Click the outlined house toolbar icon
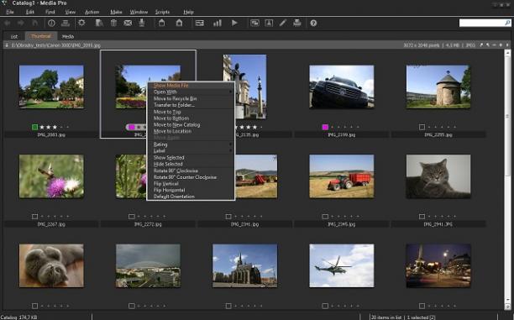 (161, 23)
